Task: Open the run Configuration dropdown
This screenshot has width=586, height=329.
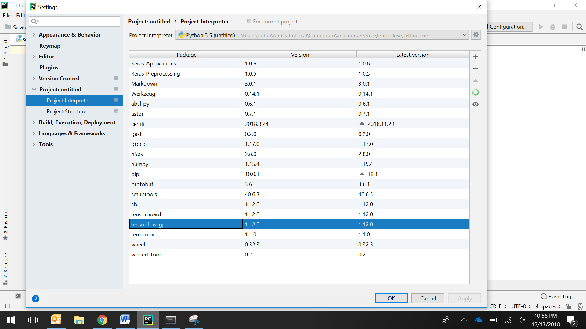Action: point(509,27)
